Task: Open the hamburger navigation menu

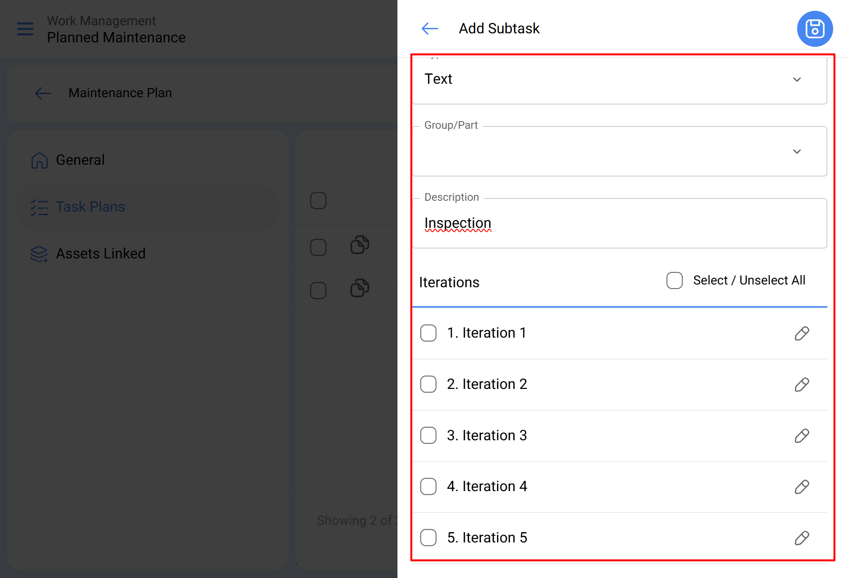Action: pos(25,29)
